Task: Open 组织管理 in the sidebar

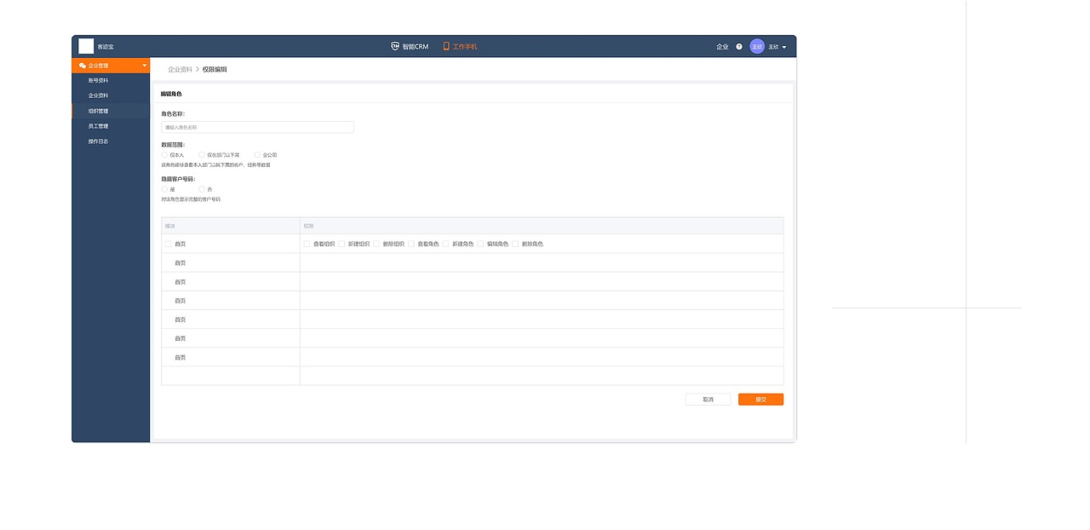Action: point(111,111)
